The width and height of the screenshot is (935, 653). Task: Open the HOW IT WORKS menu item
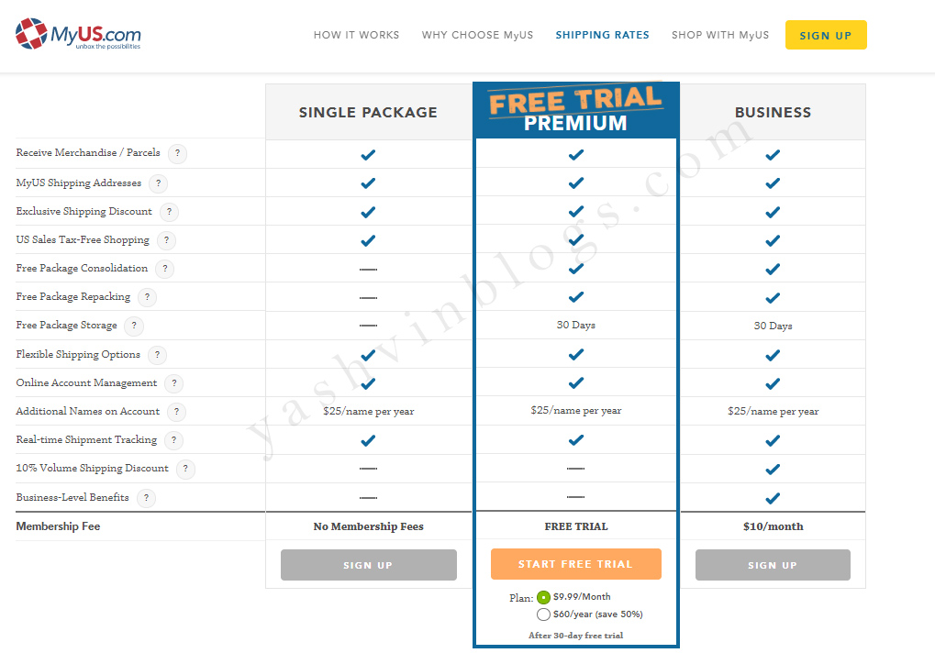point(356,35)
